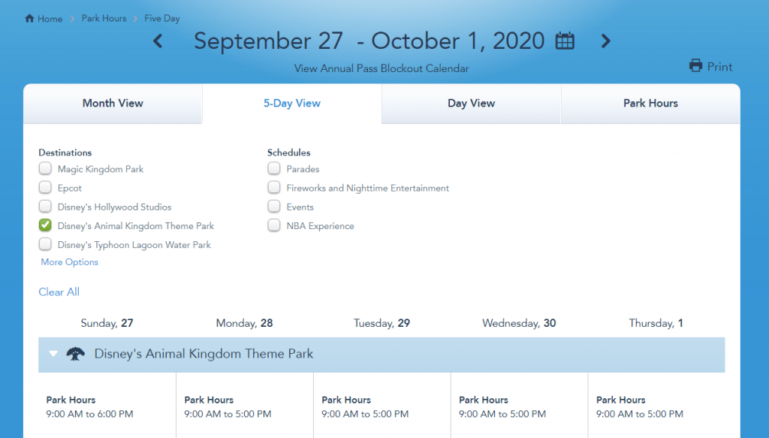The height and width of the screenshot is (438, 769).
Task: Click Sunday park hours 9:00 AM to 6:00 PM
Action: pos(89,414)
